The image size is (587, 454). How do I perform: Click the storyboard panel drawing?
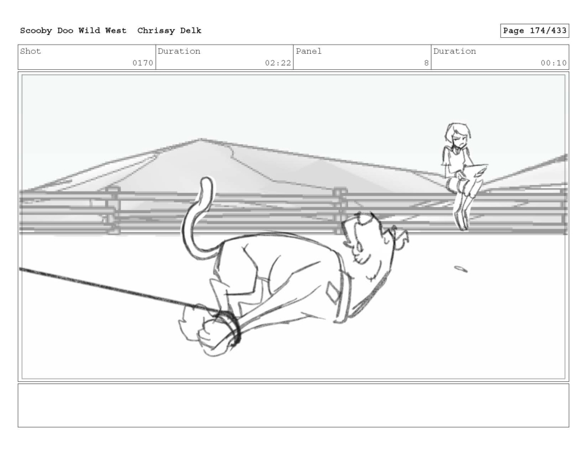click(x=293, y=227)
